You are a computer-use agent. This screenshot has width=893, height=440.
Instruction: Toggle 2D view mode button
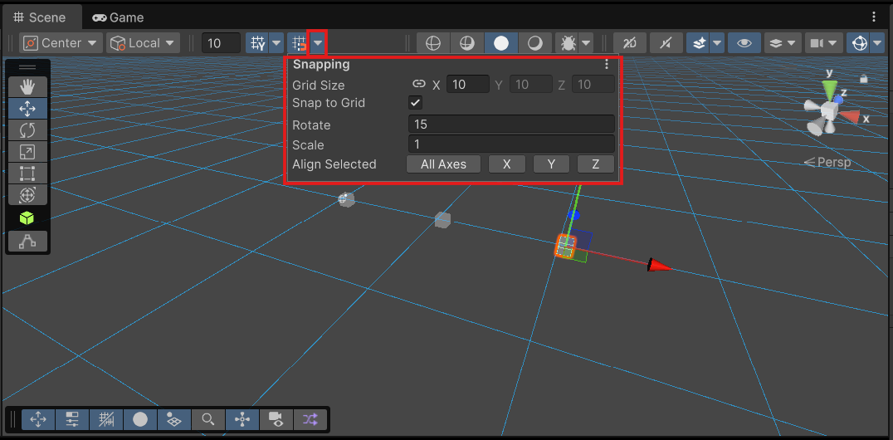pos(630,43)
